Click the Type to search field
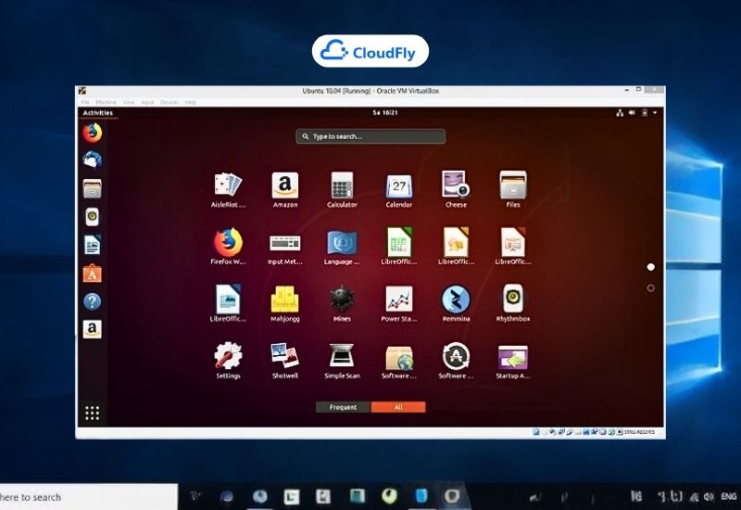 point(370,136)
